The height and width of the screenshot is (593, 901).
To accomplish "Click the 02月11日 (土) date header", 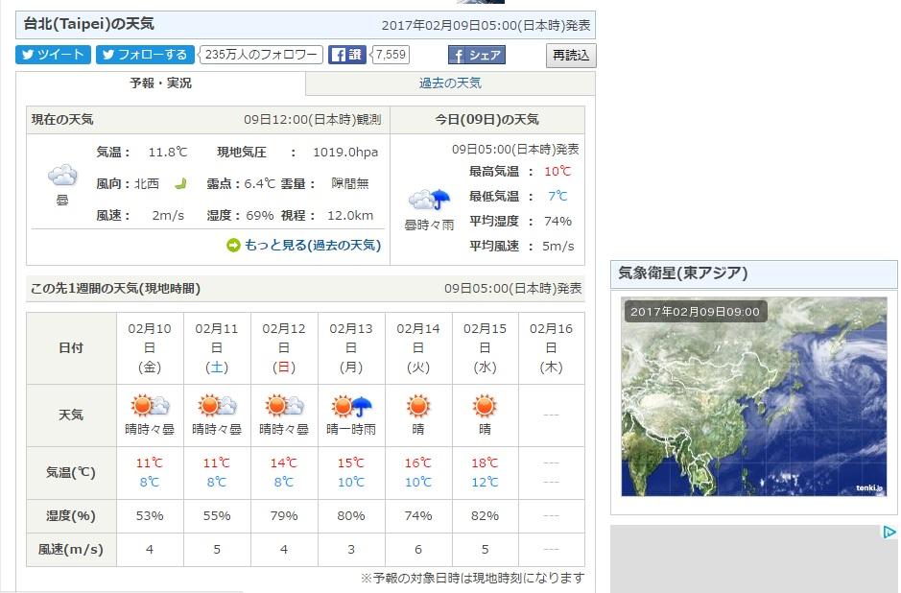I will click(217, 348).
